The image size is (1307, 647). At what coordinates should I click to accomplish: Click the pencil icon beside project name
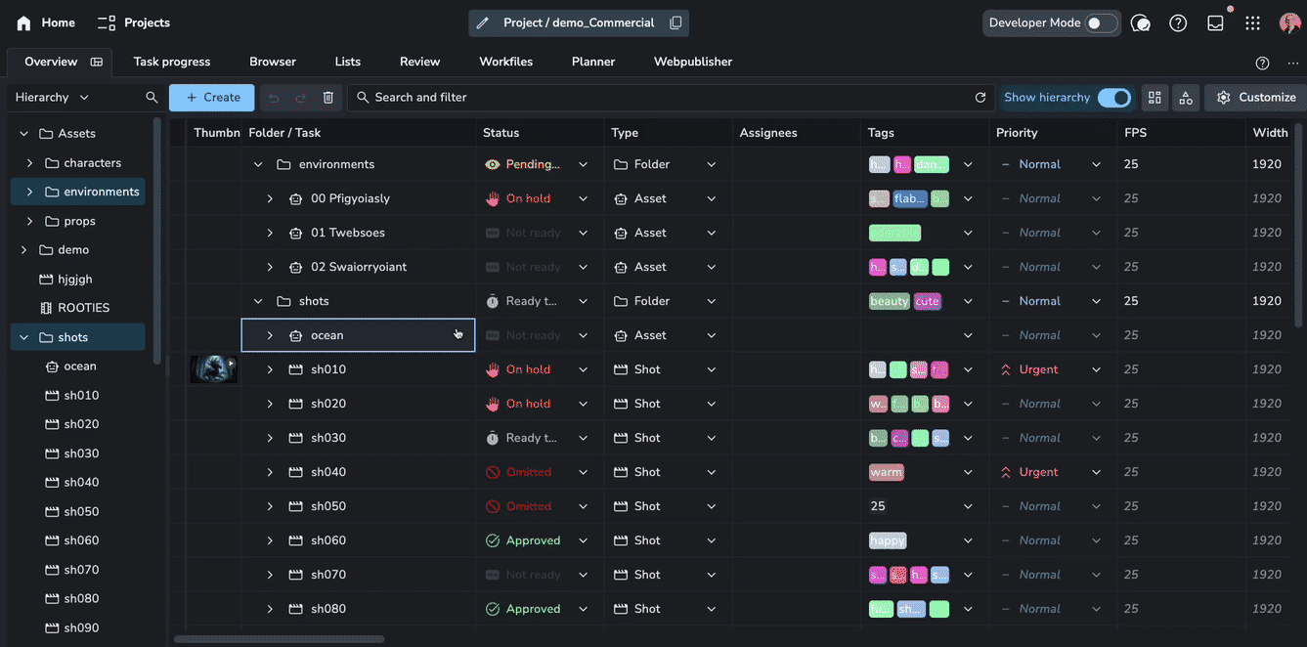[x=482, y=23]
